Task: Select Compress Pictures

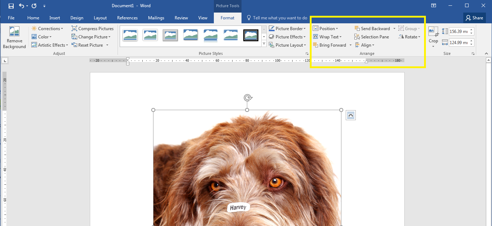Action: [x=93, y=28]
